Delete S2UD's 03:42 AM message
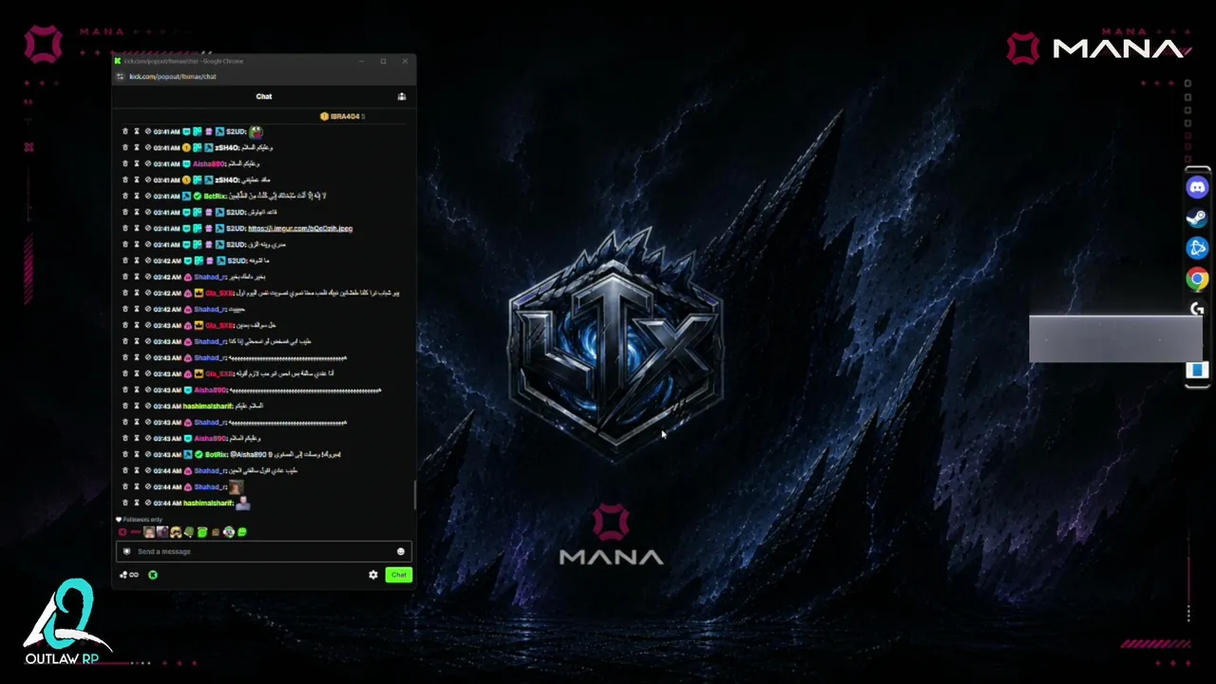This screenshot has width=1216, height=684. 124,260
